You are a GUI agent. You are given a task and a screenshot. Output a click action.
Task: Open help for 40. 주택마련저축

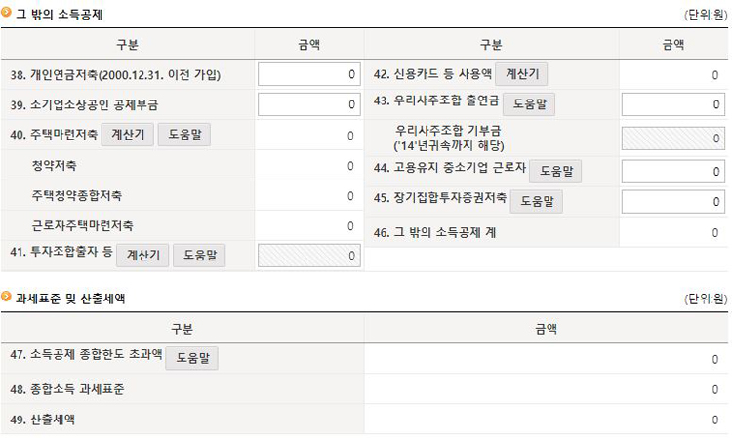(x=183, y=136)
